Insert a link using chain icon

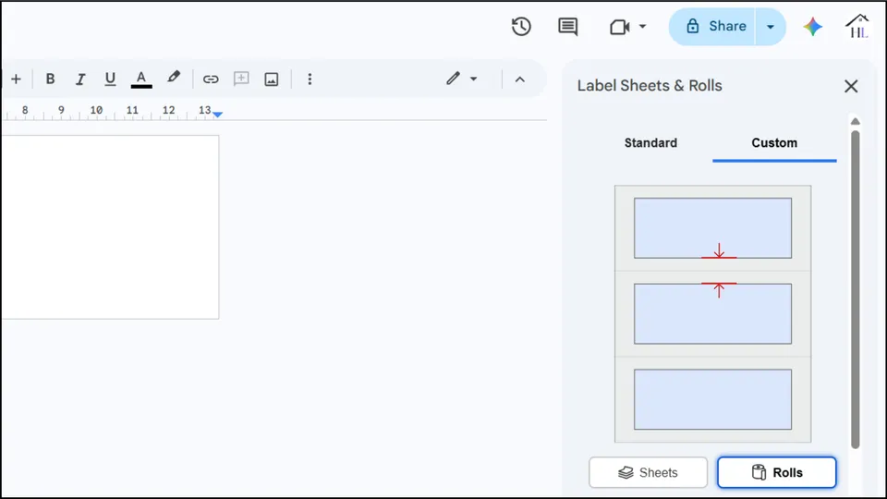point(211,79)
